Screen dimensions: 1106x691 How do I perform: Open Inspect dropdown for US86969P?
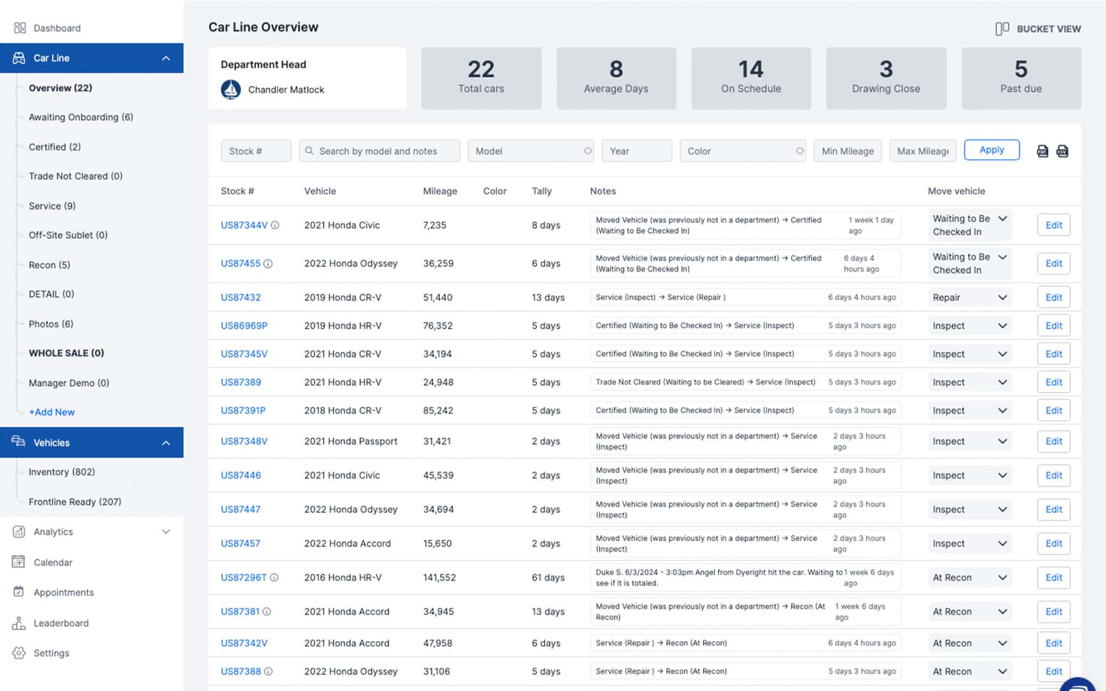(x=971, y=326)
